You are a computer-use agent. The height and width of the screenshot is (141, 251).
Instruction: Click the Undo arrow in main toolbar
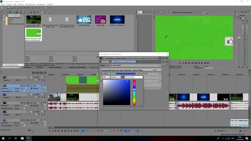pyautogui.click(x=33, y=8)
